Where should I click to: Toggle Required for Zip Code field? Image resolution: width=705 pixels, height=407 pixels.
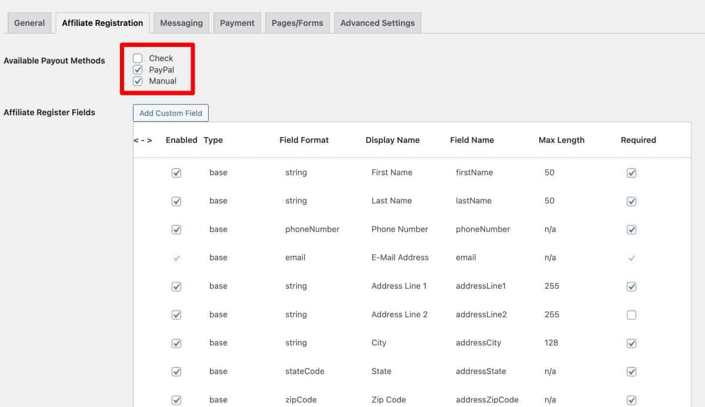coord(632,400)
